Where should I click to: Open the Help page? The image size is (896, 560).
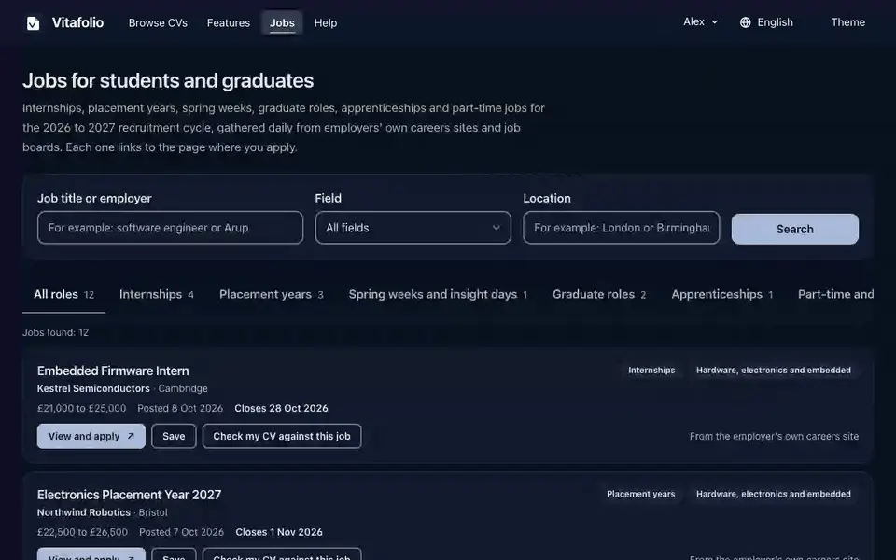(x=326, y=22)
